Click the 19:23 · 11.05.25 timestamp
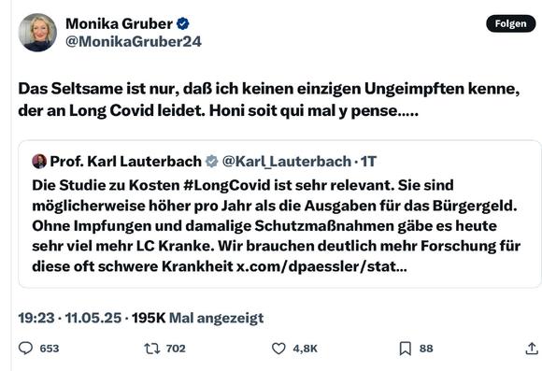 70,318
